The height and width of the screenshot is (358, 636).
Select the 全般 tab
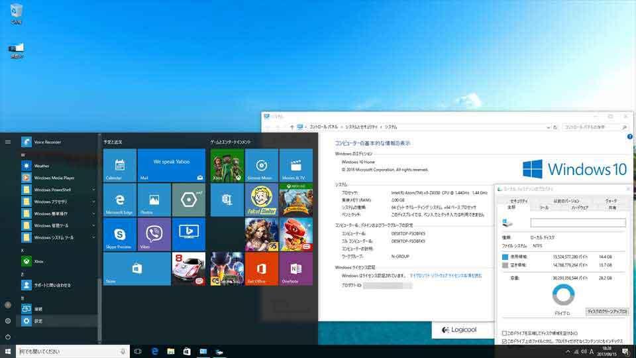coord(511,208)
